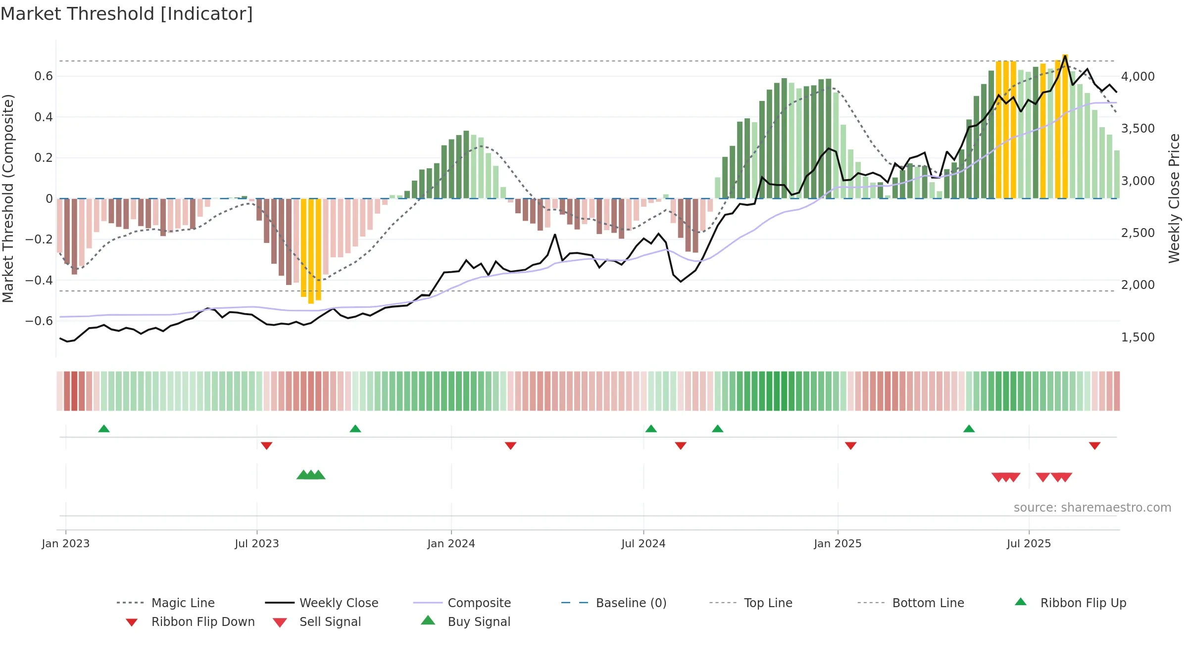The image size is (1188, 668).
Task: Toggle the Sell Signal legend entry
Action: pyautogui.click(x=316, y=622)
